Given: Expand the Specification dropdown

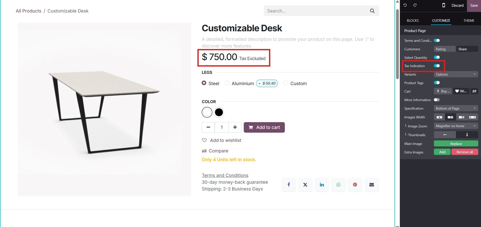Looking at the screenshot, I should click(x=456, y=108).
